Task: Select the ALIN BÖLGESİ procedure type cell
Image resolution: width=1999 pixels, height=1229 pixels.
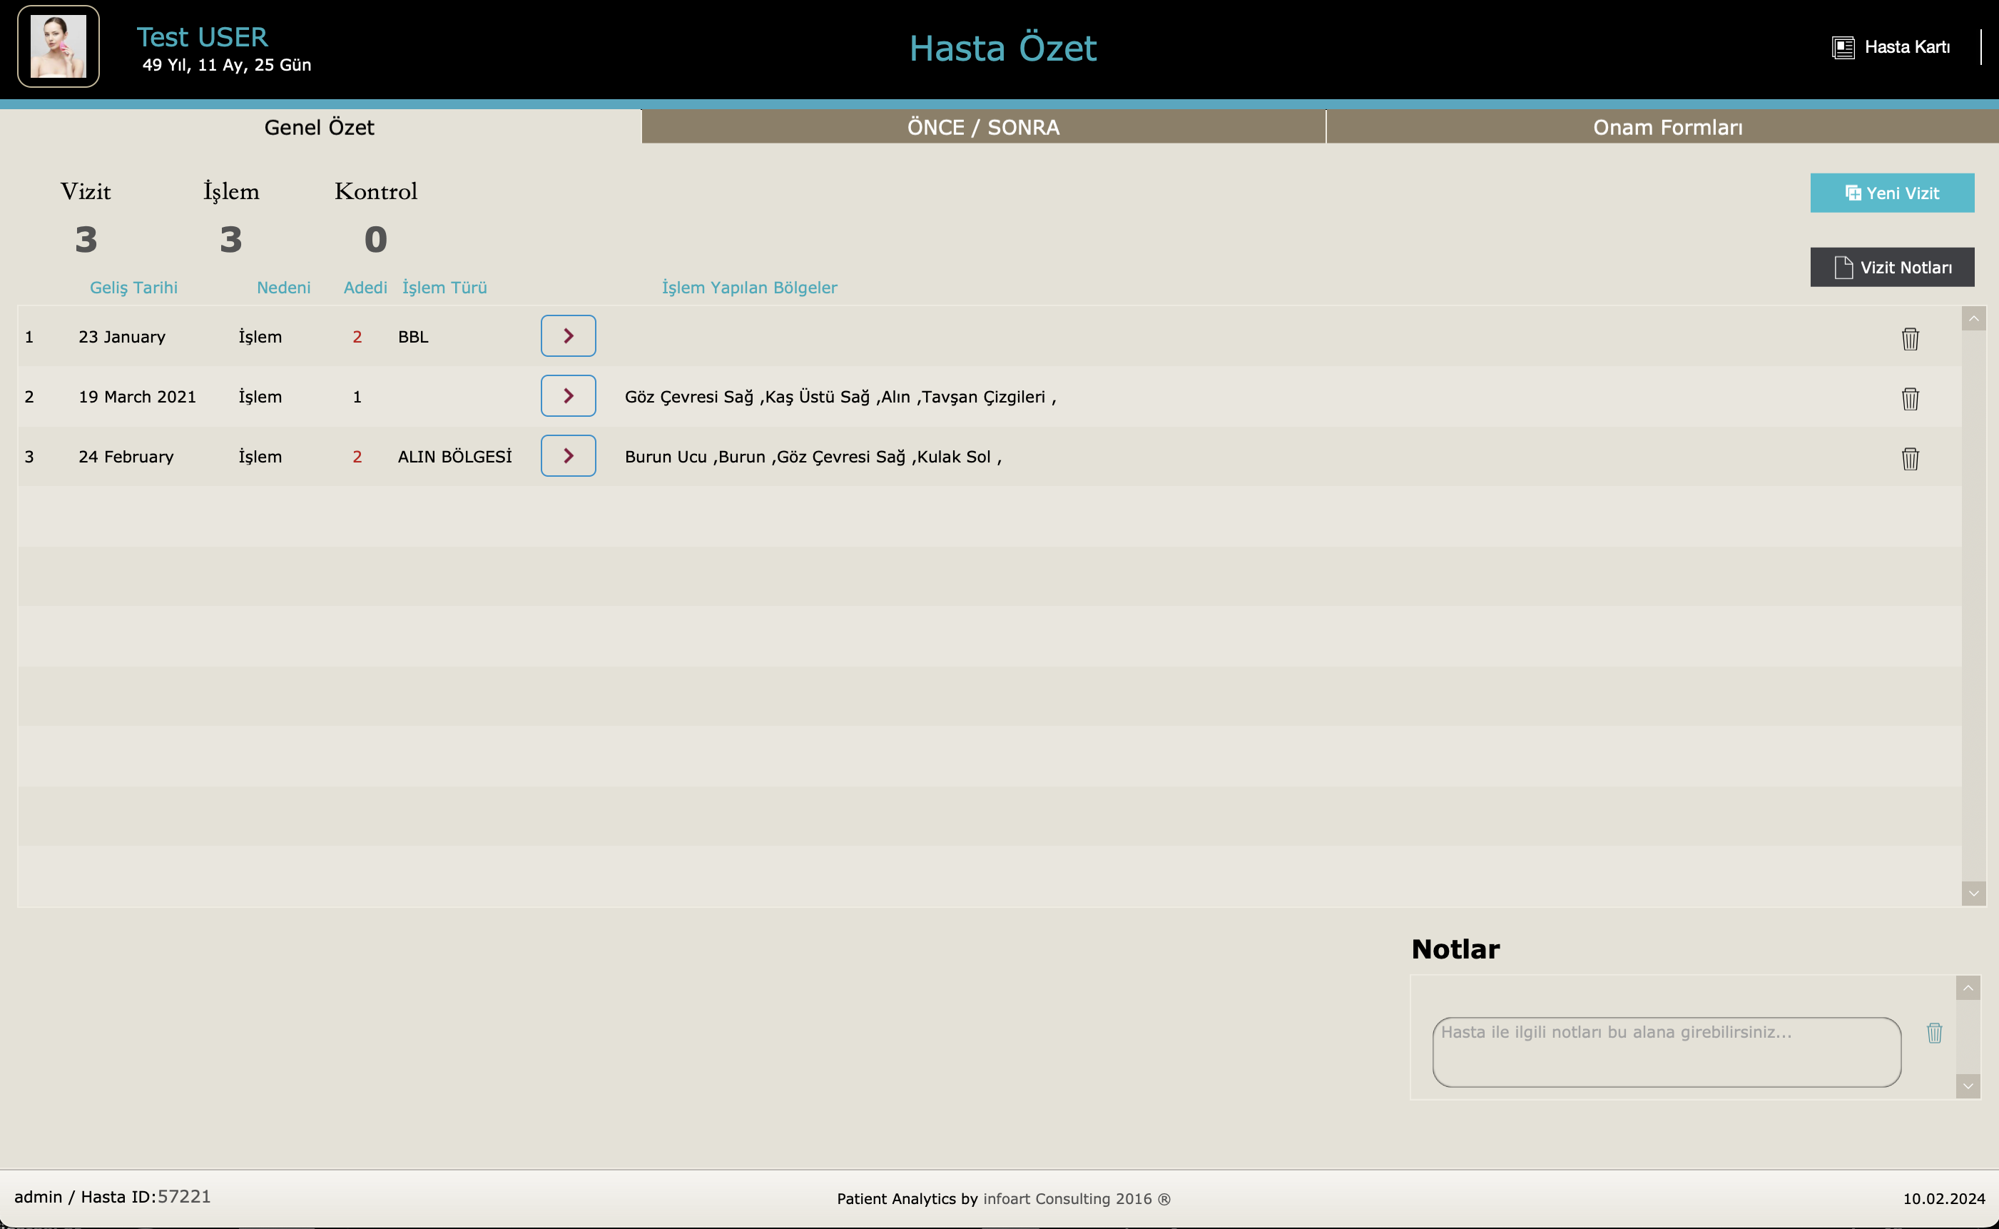Action: click(454, 457)
